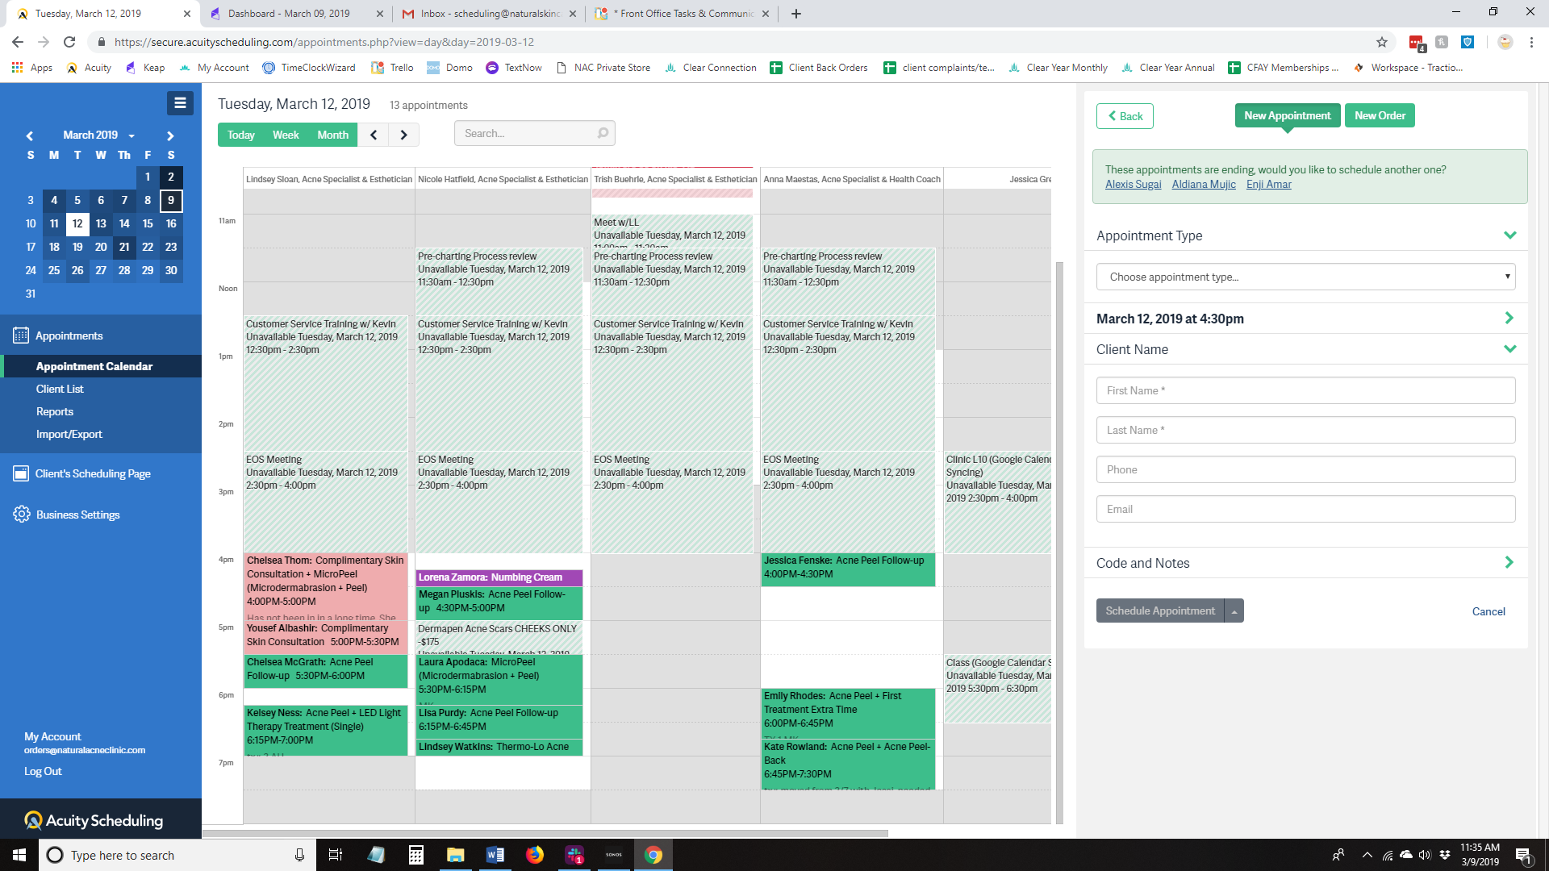Open Schedule Appointment split dropdown arrow
The image size is (1549, 871).
(1234, 611)
